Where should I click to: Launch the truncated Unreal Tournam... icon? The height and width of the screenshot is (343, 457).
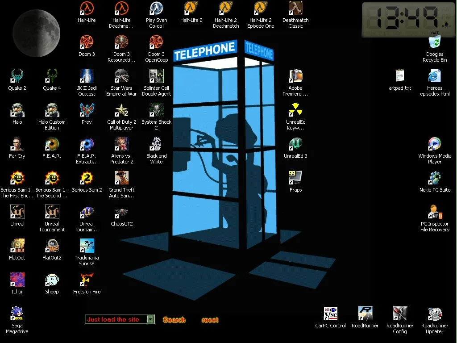87,212
